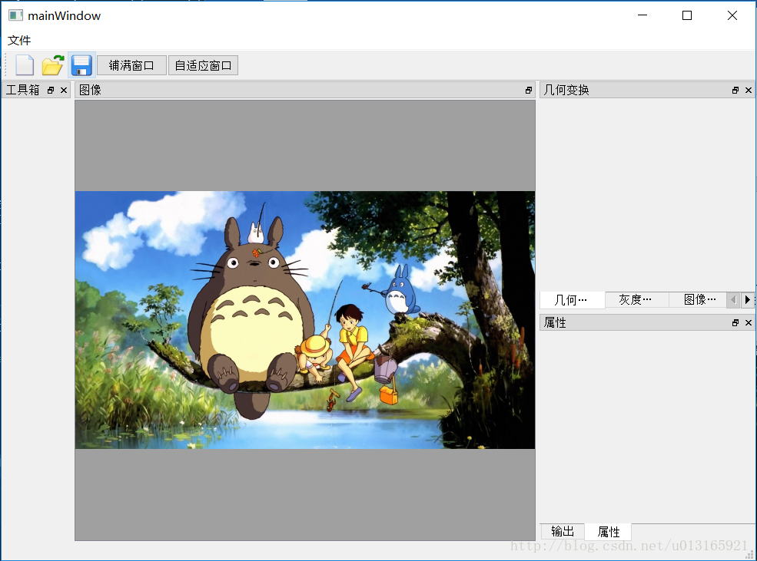Maximize the mainWindow window

coord(687,15)
